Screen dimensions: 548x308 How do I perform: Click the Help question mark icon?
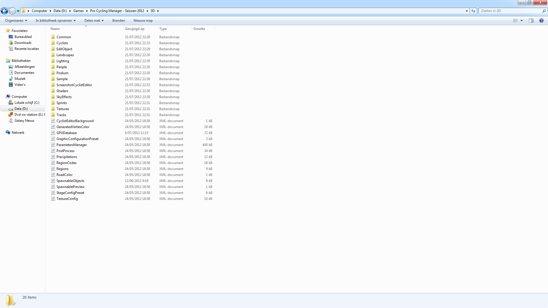[x=541, y=21]
